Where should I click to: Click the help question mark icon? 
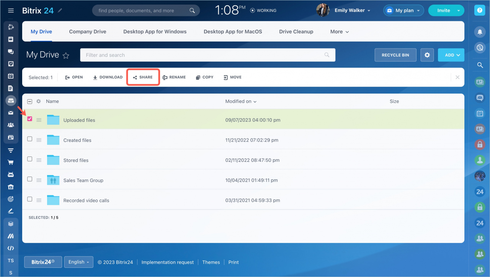(x=480, y=11)
